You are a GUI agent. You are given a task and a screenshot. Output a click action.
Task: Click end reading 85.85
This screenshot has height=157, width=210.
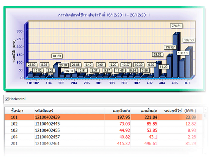pos(152,124)
